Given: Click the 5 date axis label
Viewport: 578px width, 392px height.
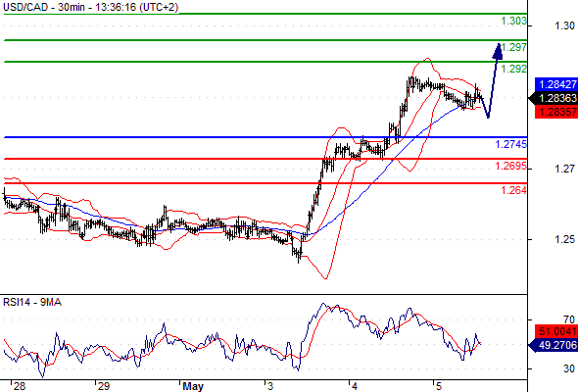Looking at the screenshot, I should point(439,386).
